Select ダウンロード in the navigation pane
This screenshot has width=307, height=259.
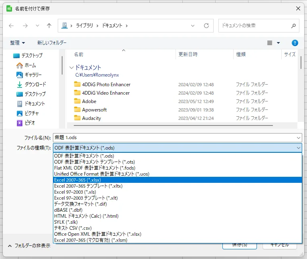[x=35, y=84]
